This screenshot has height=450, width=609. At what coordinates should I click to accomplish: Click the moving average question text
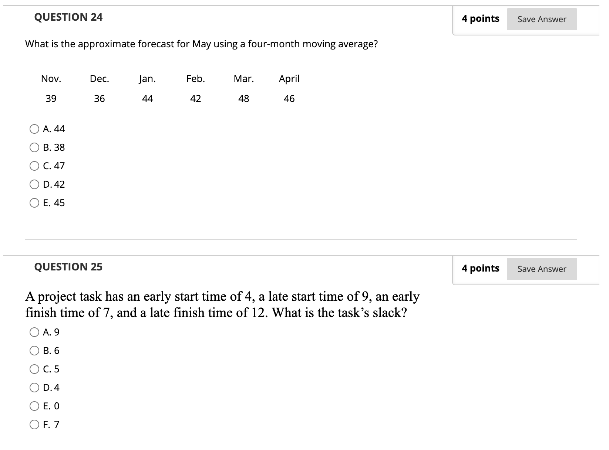201,44
